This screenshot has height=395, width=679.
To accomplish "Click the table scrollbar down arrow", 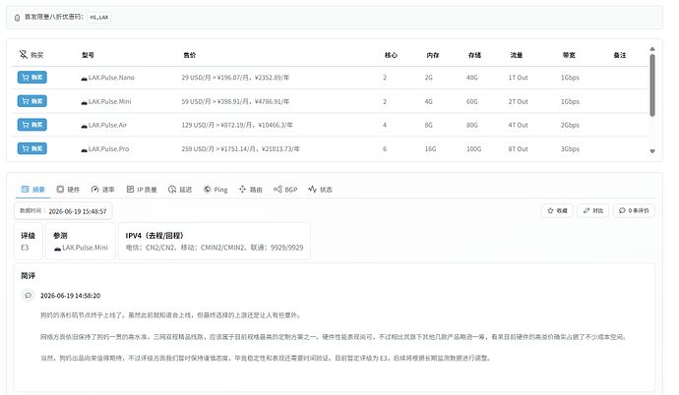I will click(652, 151).
